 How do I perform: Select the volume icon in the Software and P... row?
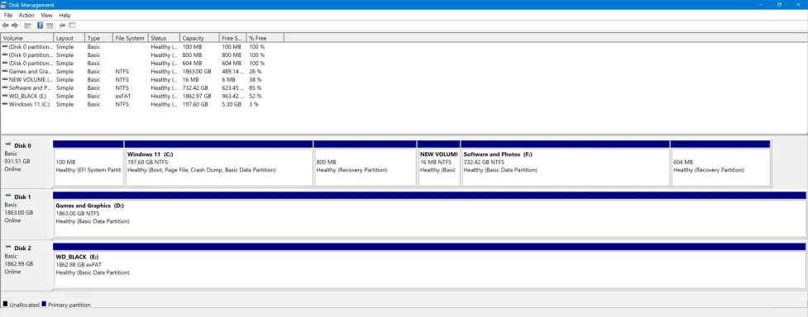(x=5, y=88)
